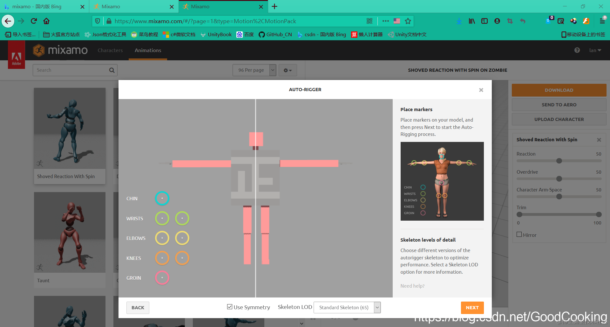Screen dimensions: 610x327
Task: Close the Auto-Rigger dialog
Action: 481,90
